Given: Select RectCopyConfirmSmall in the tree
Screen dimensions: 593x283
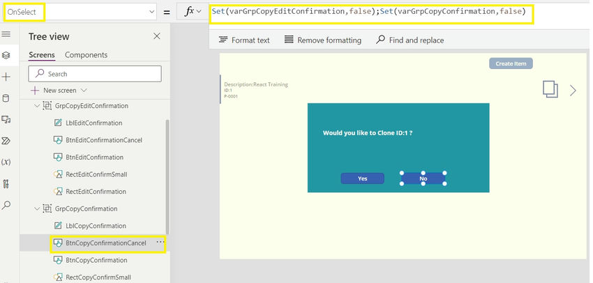Looking at the screenshot, I should [98, 277].
